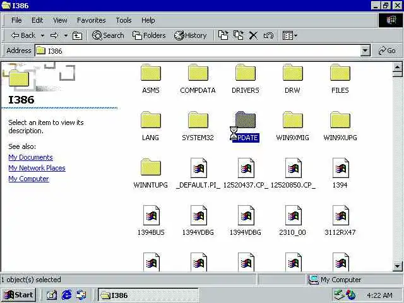Click the Windows logo throbber icon
404x303 pixels.
point(391,20)
